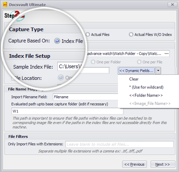Click the Import Filename Field box
Image resolution: width=179 pixels, height=172 pixels.
click(x=86, y=97)
